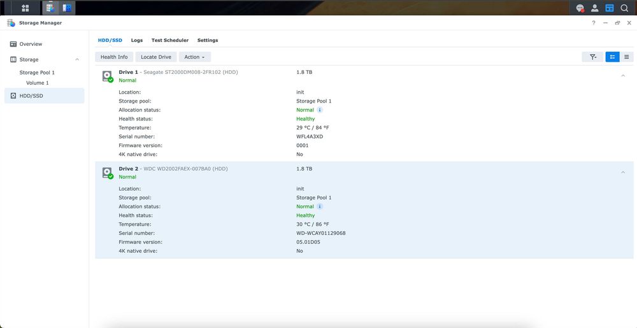Select Storage in the sidebar
Viewport: 637px width, 328px height.
tap(45, 59)
